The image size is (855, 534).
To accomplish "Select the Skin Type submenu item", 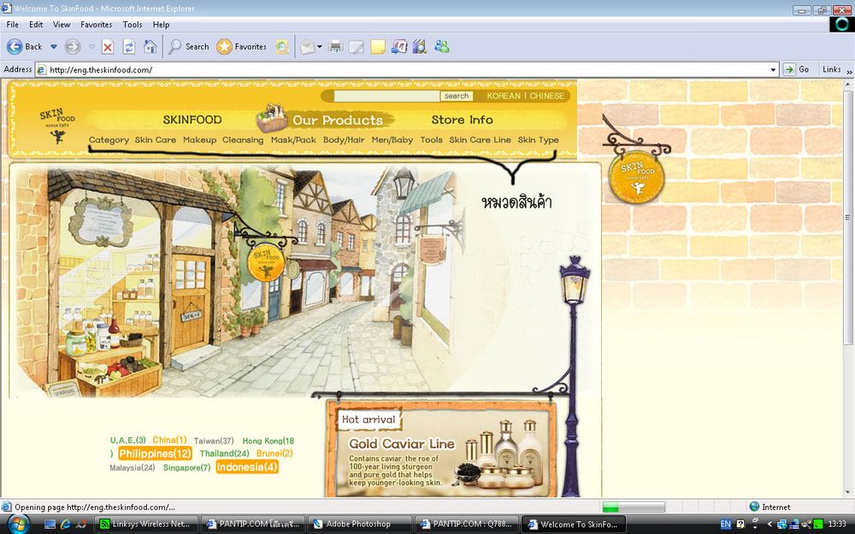I will click(538, 140).
